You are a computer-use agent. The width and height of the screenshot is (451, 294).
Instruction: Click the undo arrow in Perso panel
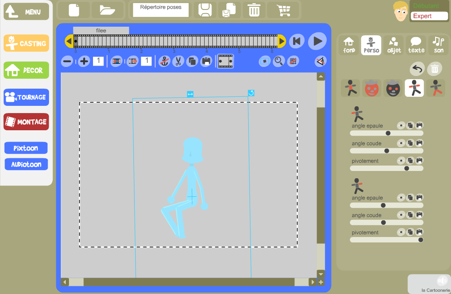pos(417,69)
